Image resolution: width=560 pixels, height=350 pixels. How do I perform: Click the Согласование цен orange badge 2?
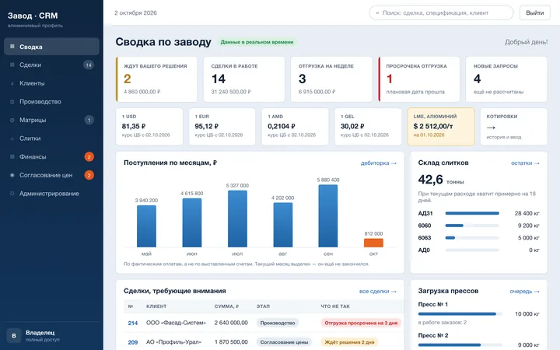[x=89, y=175]
